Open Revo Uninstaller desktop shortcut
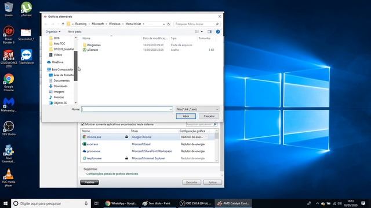This screenshot has height=208, width=371. (9, 154)
